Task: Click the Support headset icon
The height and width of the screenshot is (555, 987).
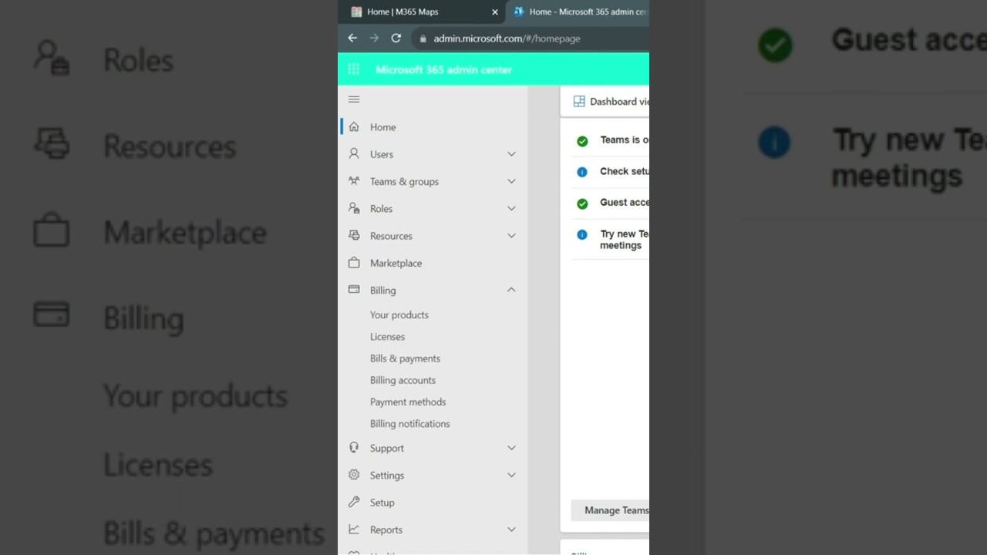Action: 354,447
